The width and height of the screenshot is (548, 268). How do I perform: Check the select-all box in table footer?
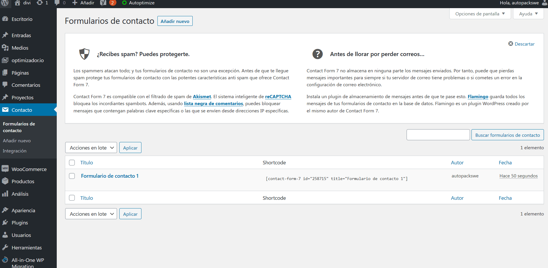(72, 198)
